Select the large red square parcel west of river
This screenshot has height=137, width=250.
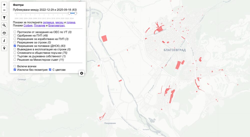104,38
